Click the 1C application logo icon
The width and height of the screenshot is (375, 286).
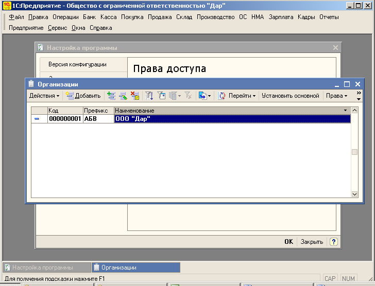pyautogui.click(x=7, y=6)
